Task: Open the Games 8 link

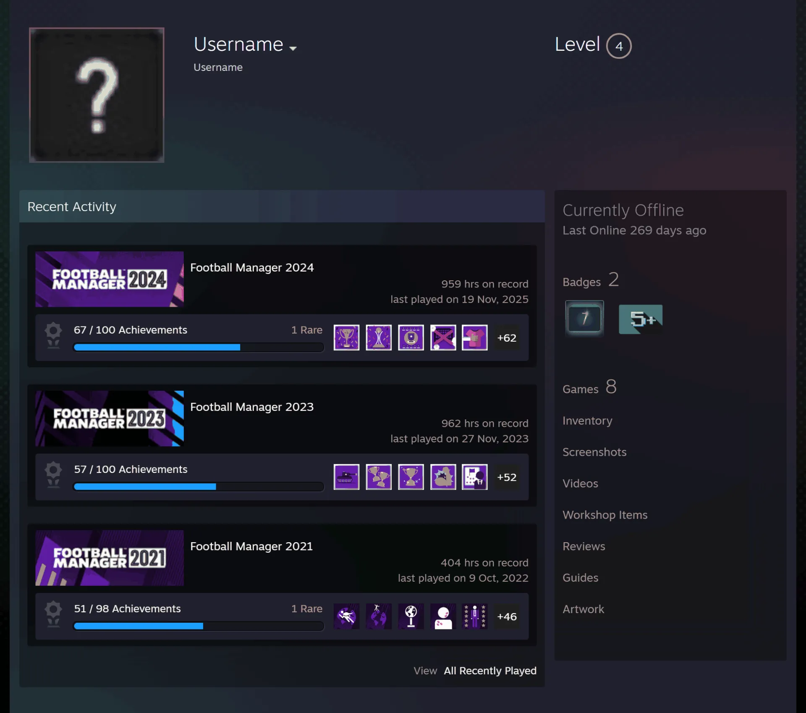Action: 589,387
